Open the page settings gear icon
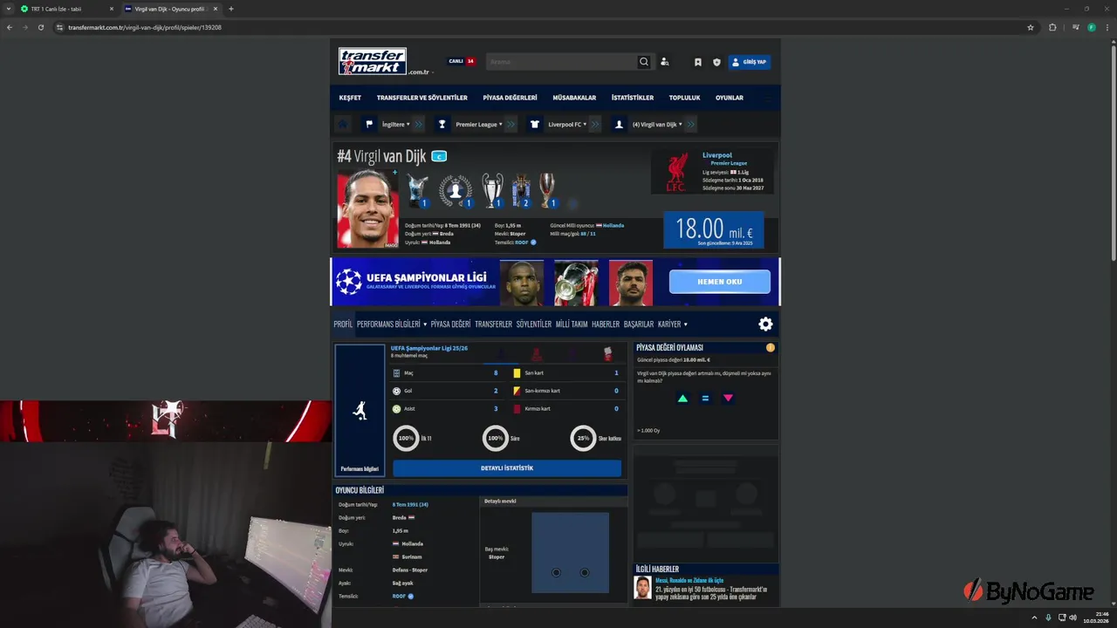 click(x=765, y=324)
